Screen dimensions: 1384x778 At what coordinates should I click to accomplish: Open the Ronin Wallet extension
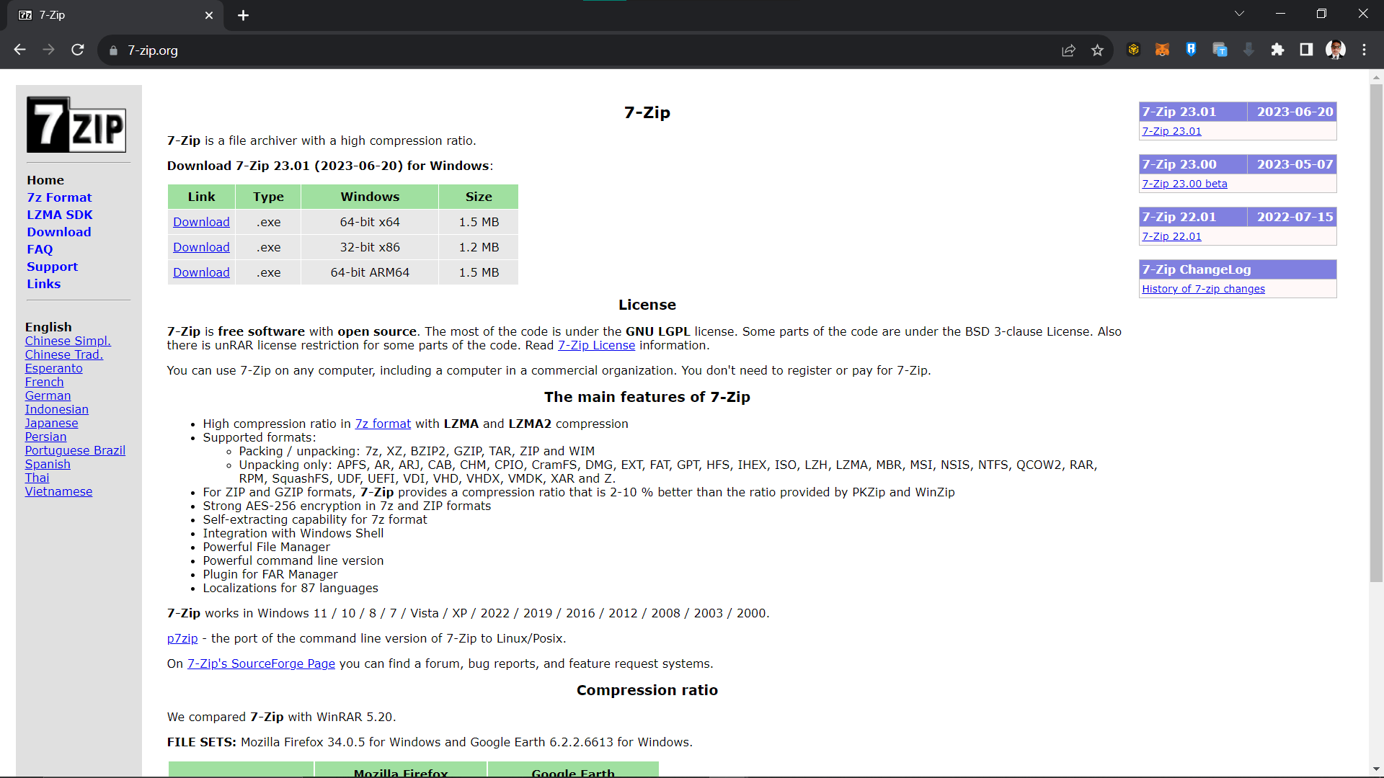(x=1191, y=50)
